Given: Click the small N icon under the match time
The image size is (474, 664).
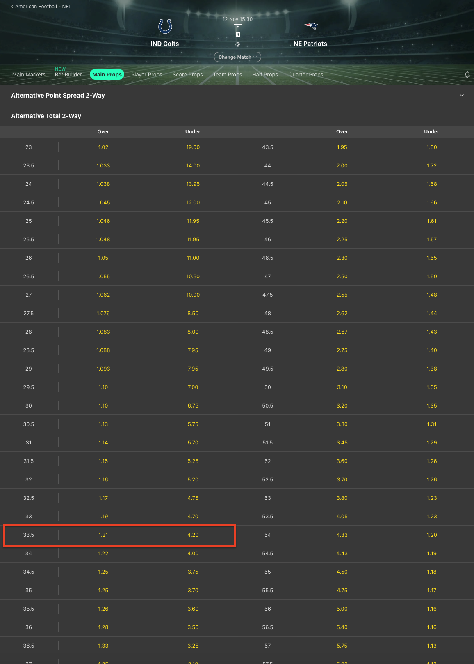Looking at the screenshot, I should pos(237,34).
